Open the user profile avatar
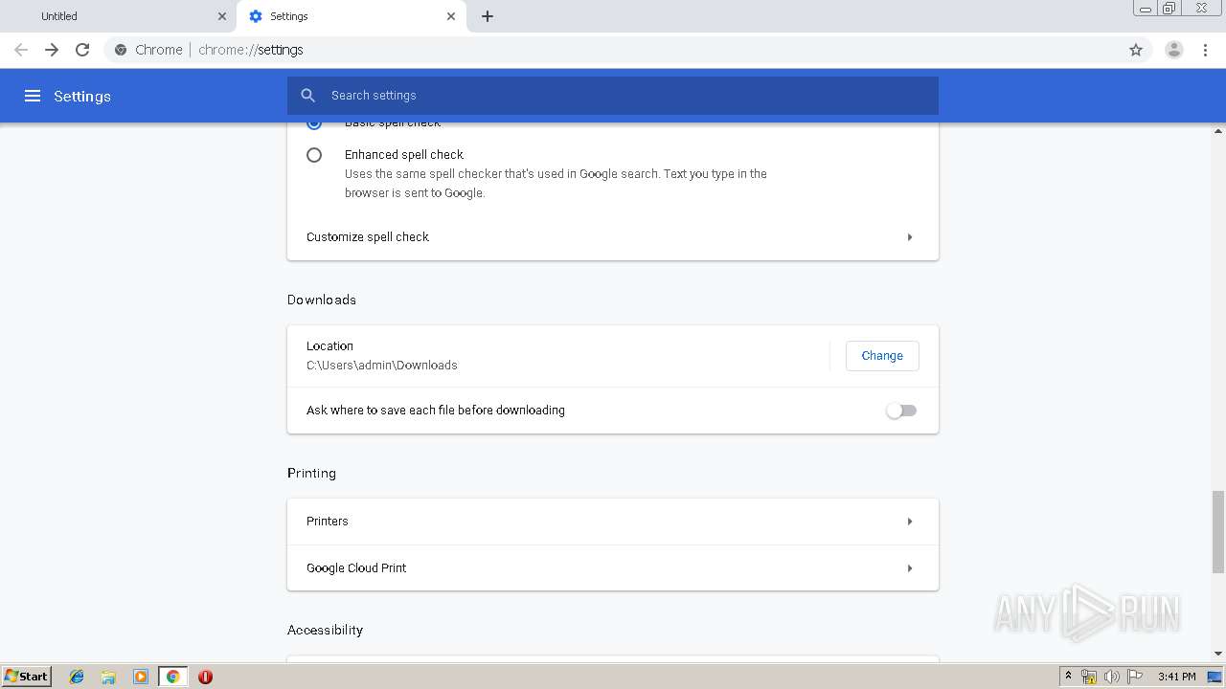The width and height of the screenshot is (1226, 689). tap(1174, 50)
